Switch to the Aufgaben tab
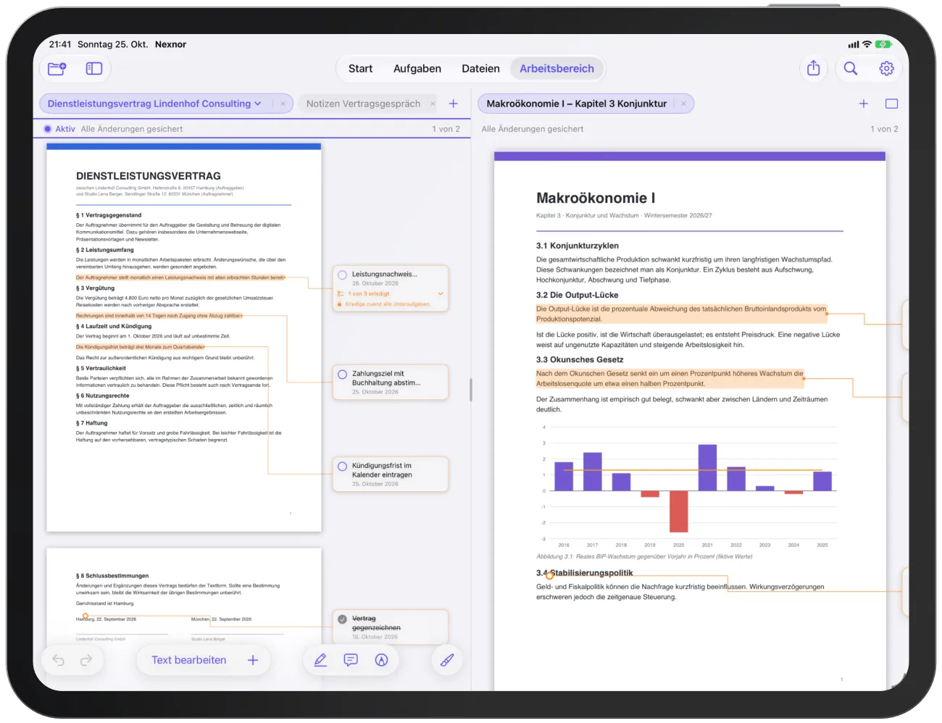Screen dimensions: 942x723 coord(417,69)
